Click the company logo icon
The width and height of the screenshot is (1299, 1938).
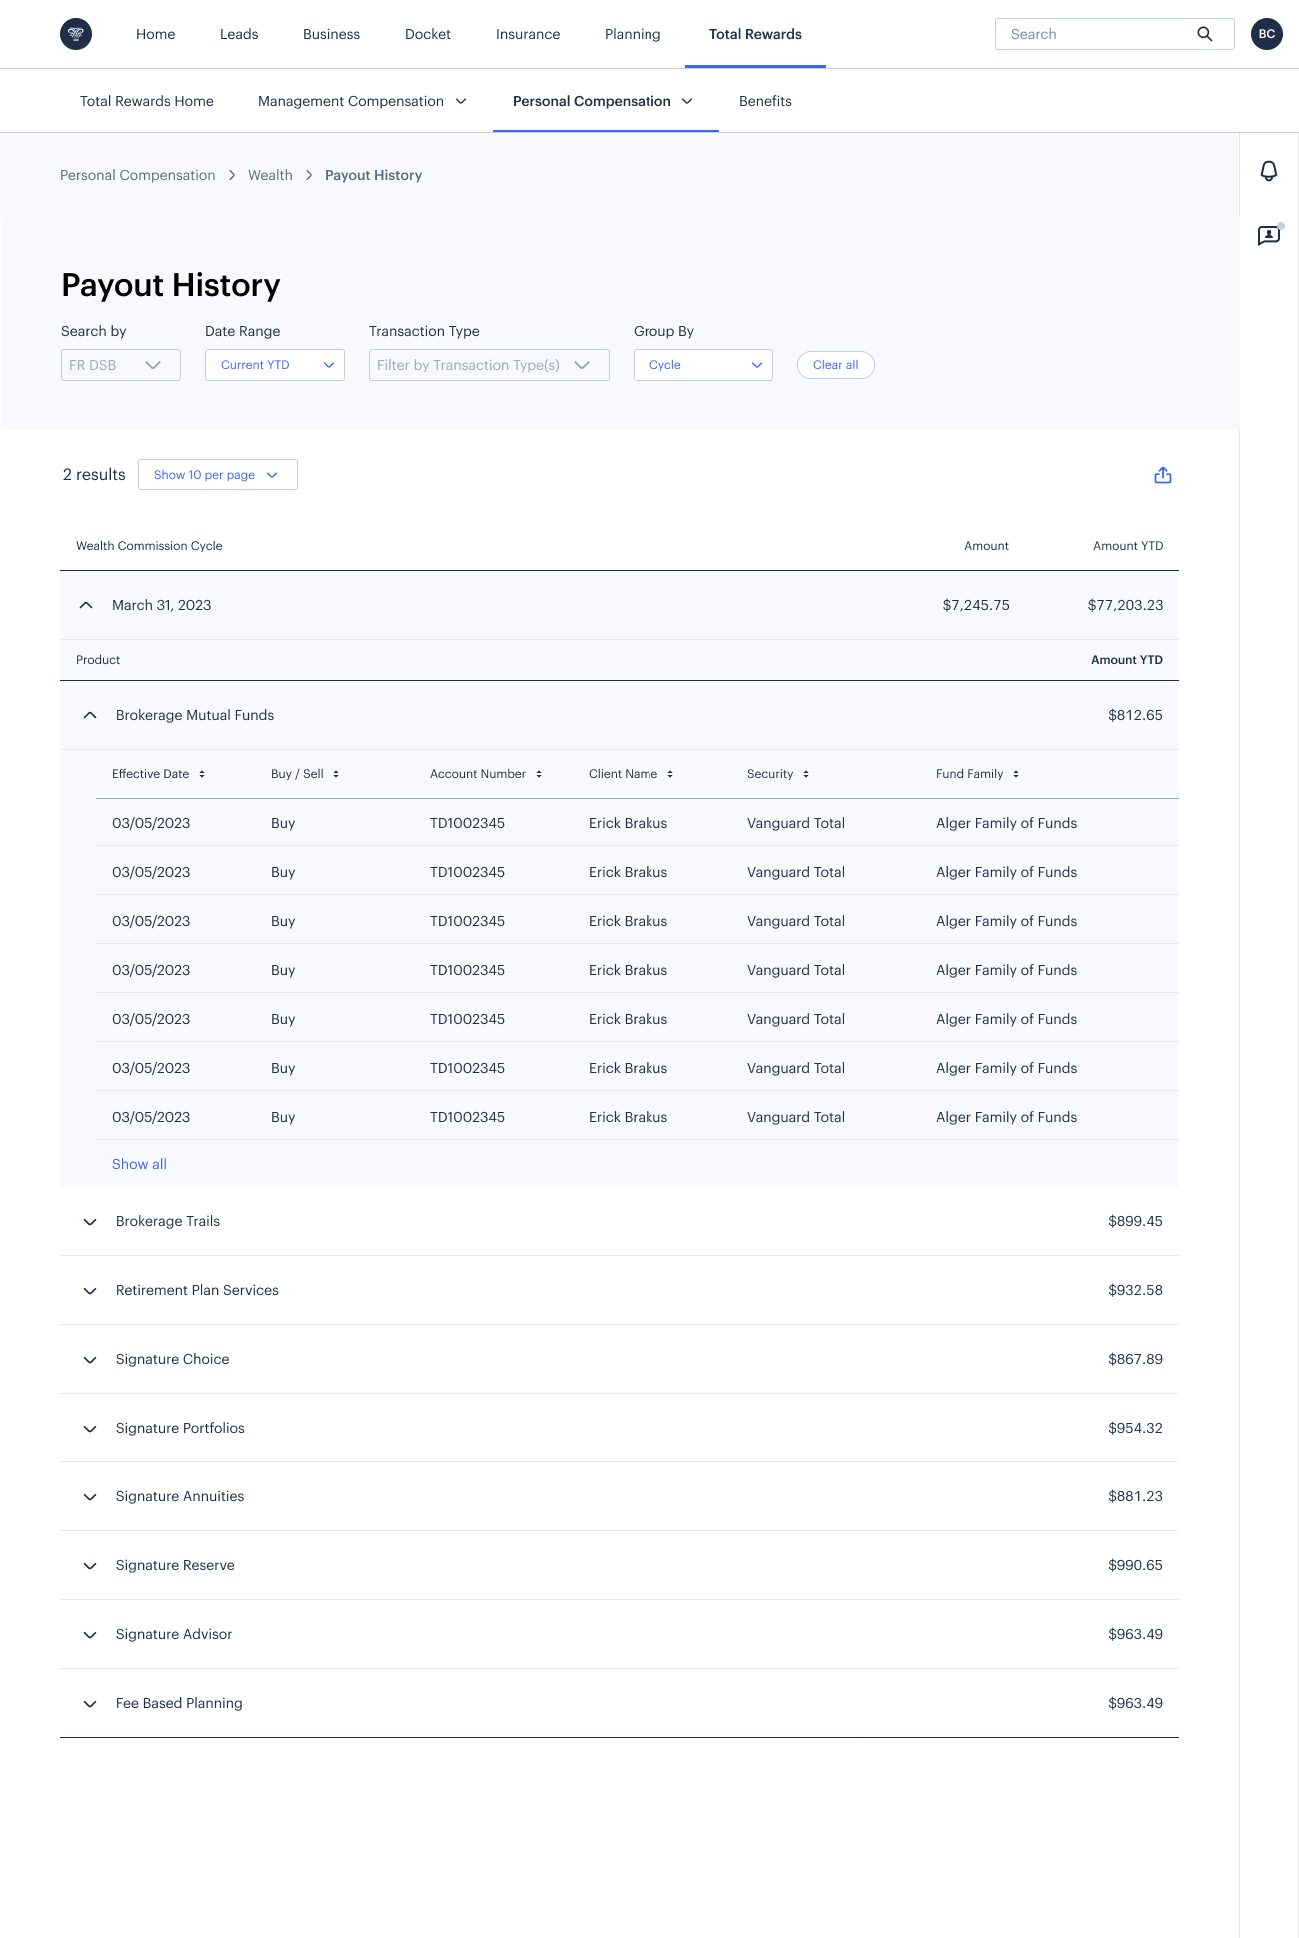click(x=76, y=34)
